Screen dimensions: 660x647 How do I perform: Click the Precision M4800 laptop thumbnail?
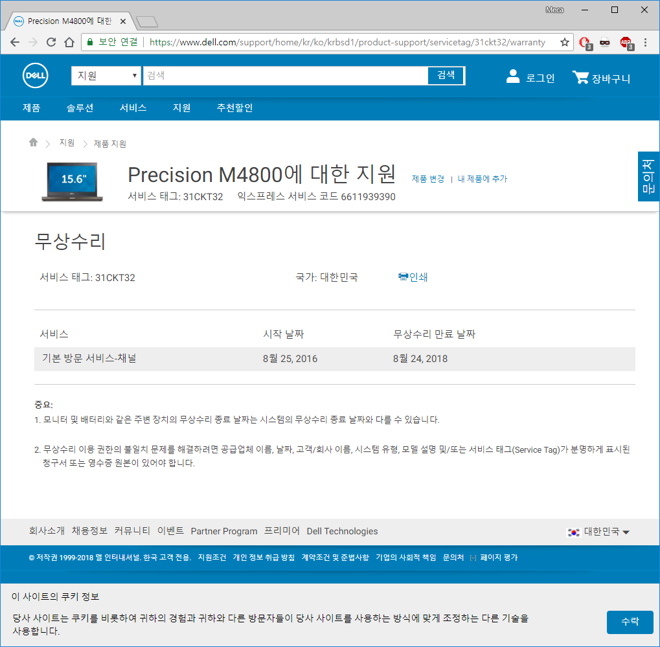(72, 181)
